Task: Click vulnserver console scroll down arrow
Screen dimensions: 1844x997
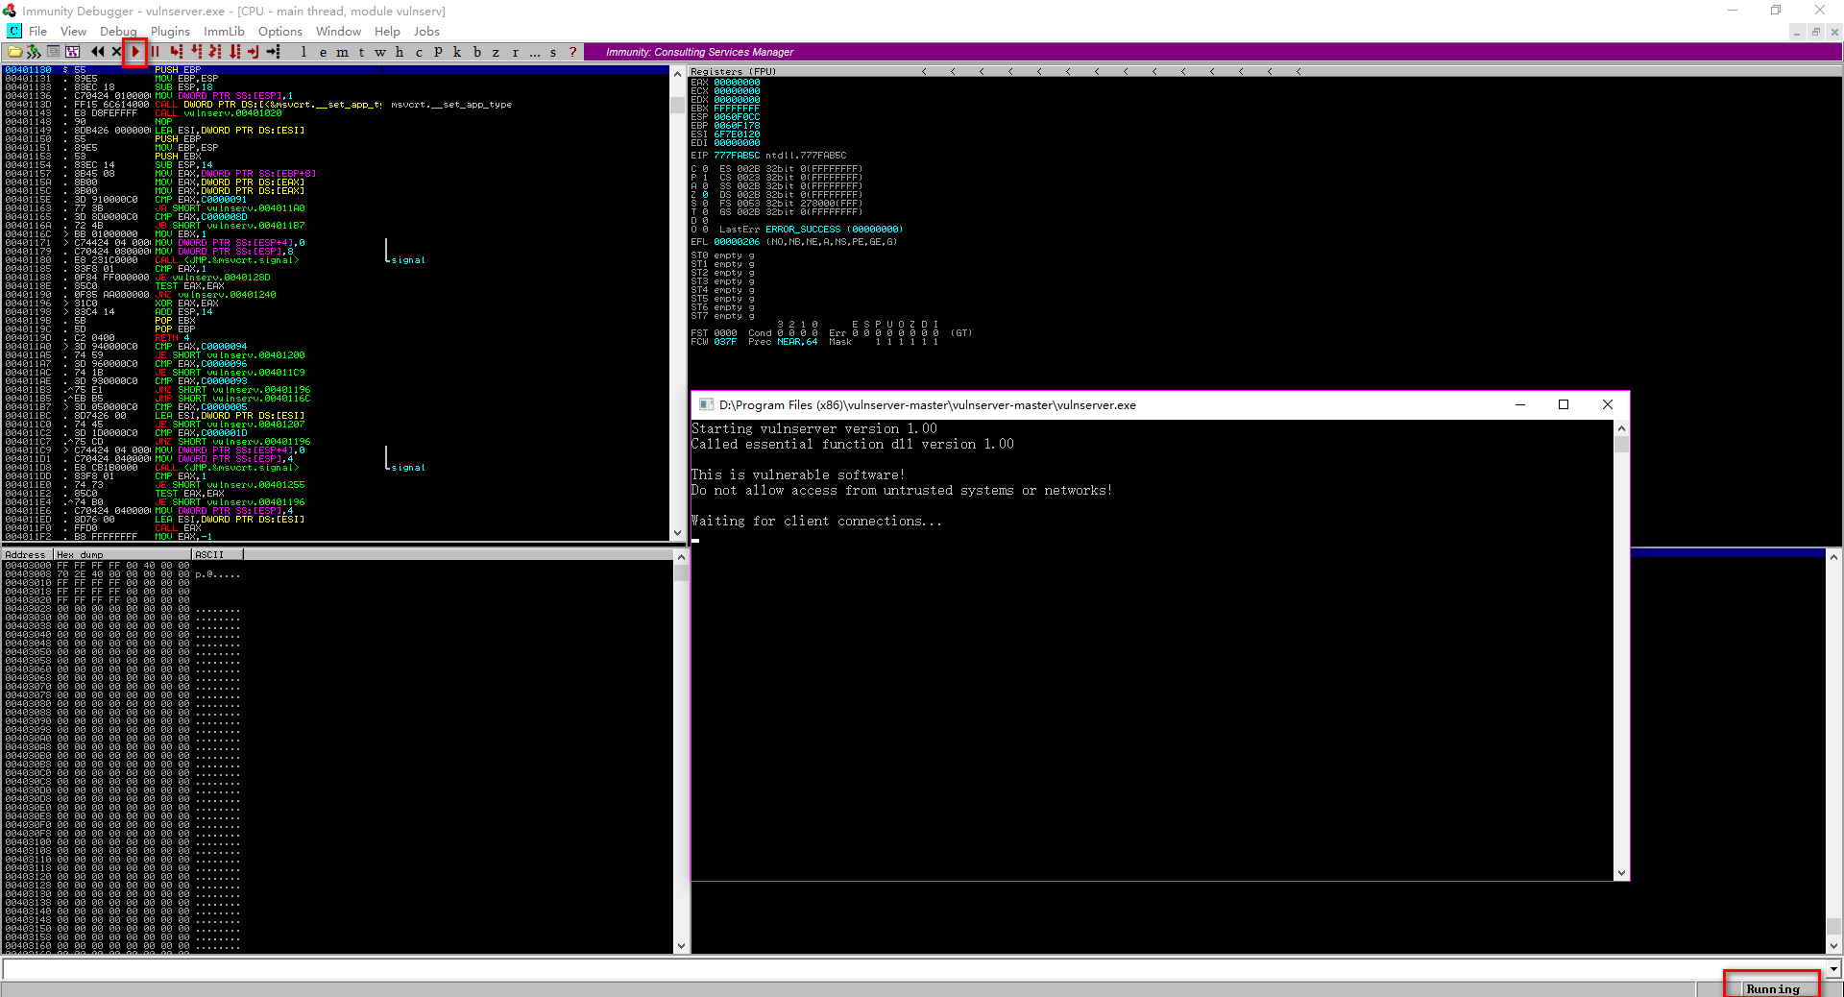Action: click(1621, 873)
